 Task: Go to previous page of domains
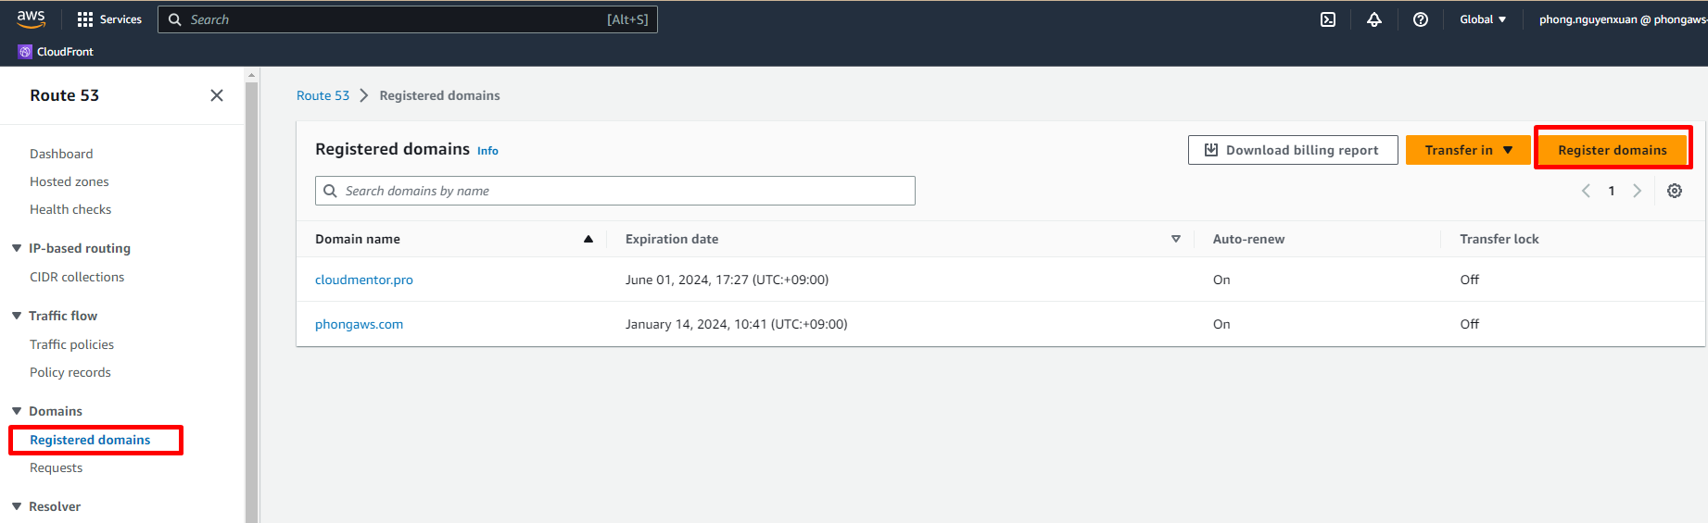1586,191
